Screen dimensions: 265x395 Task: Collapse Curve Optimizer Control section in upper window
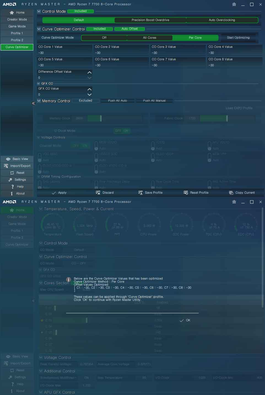click(39, 29)
